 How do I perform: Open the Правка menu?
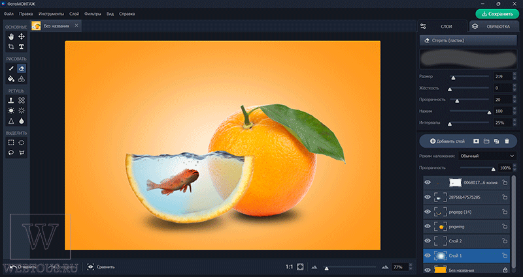coord(25,14)
